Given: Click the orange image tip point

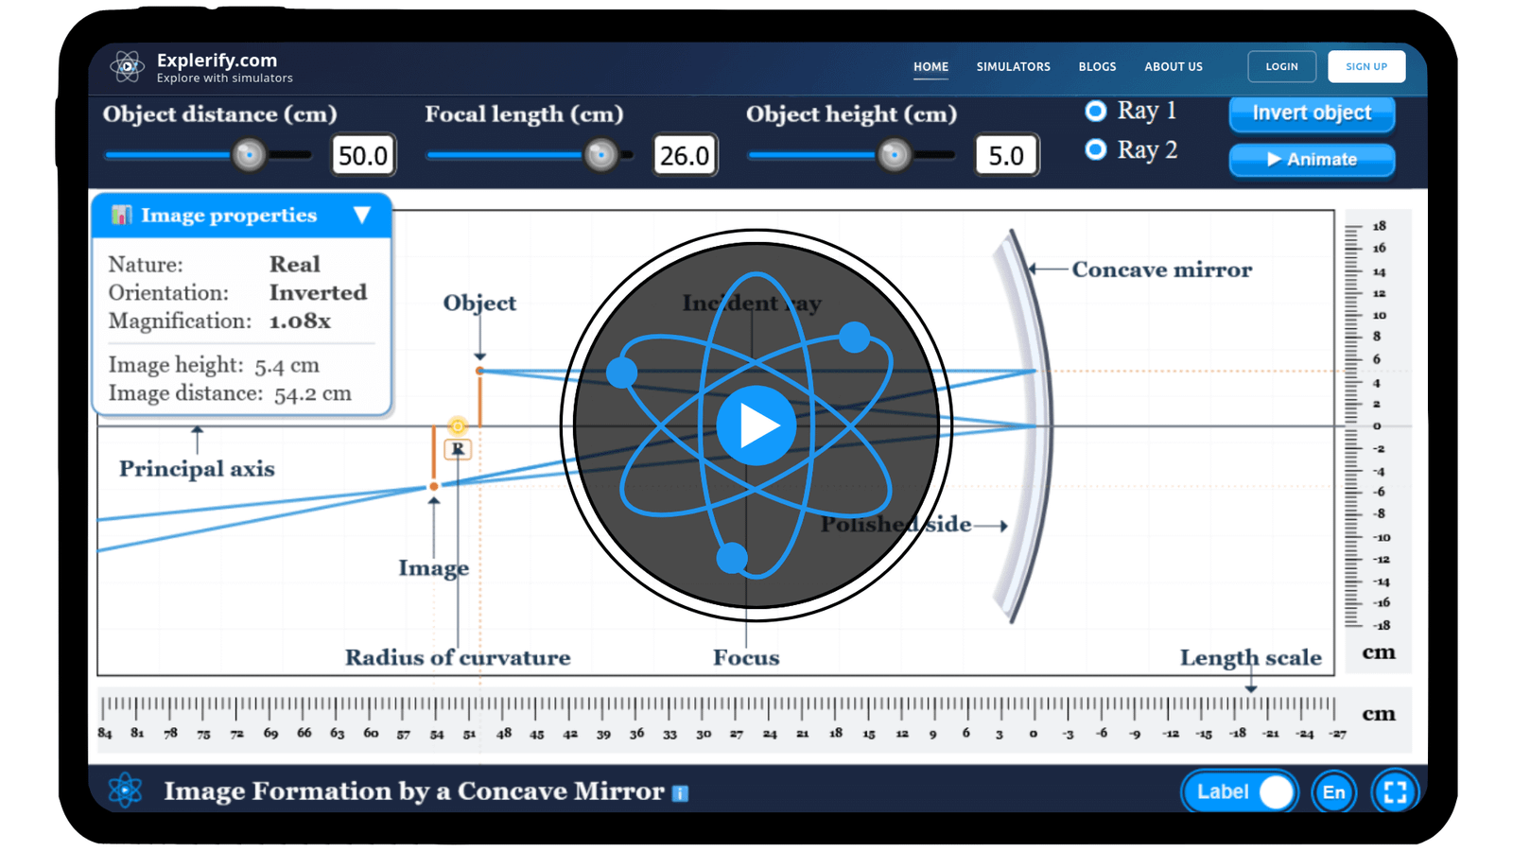Looking at the screenshot, I should (434, 486).
